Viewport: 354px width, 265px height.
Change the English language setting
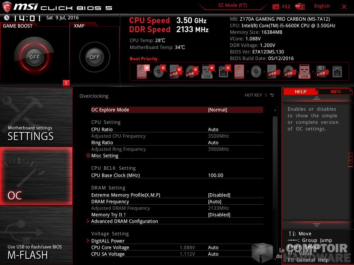click(x=322, y=6)
